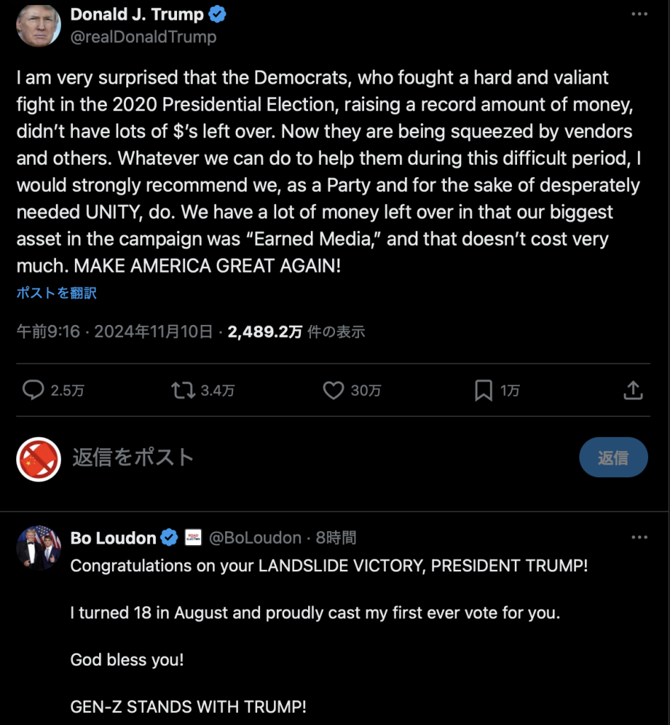Image resolution: width=670 pixels, height=725 pixels.
Task: Bookmark Trump's post
Action: pos(482,390)
